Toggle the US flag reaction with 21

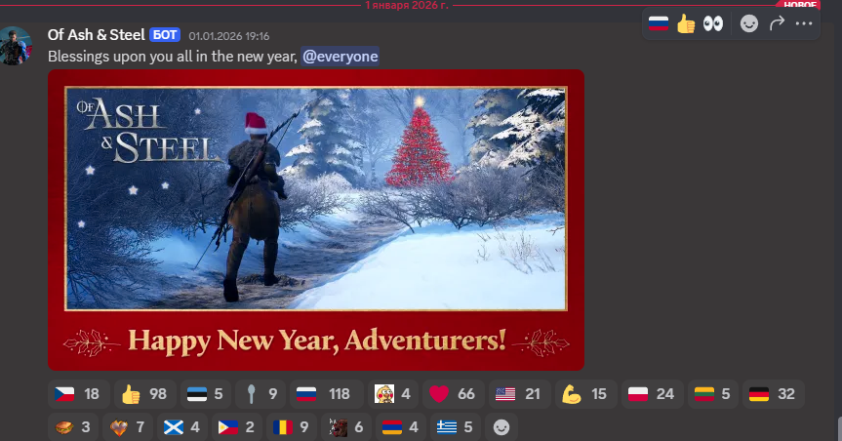[x=519, y=394]
